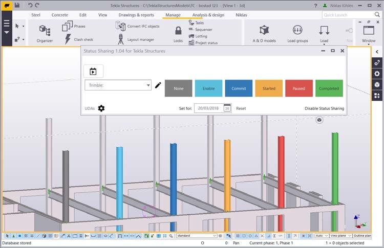Switch to the Steel tab
This screenshot has width=384, height=248.
pyautogui.click(x=36, y=15)
